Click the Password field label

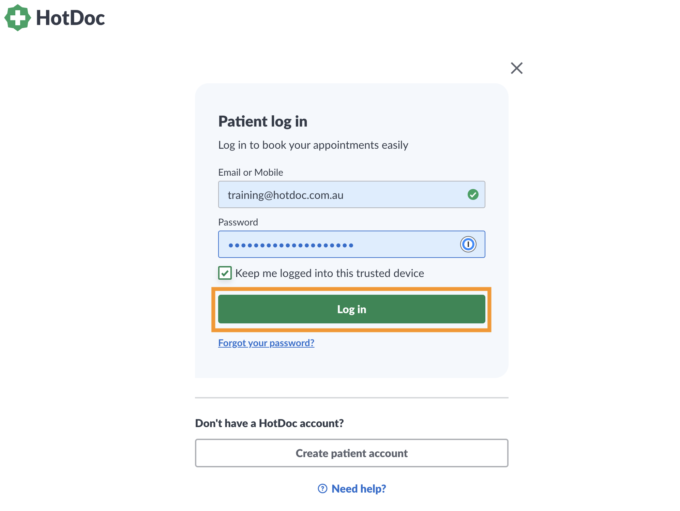point(238,222)
